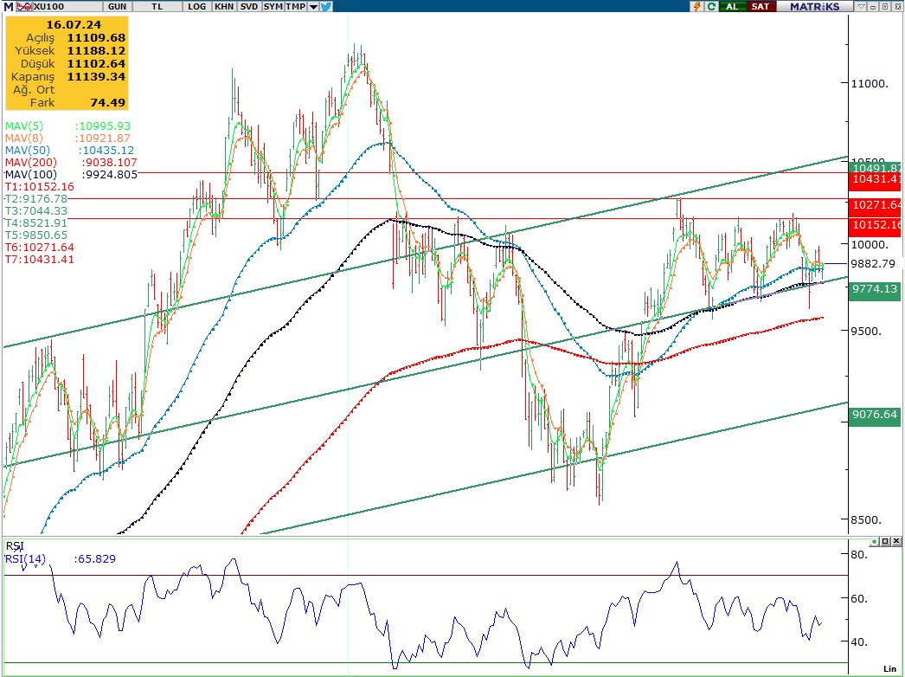Open the chart-type icon beside XU100

coord(24,6)
